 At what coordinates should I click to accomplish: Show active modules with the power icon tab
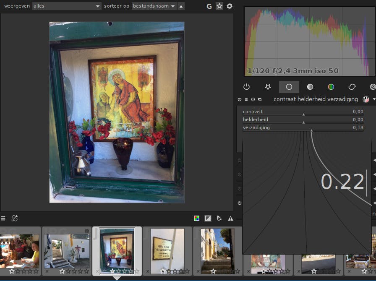[x=246, y=87]
